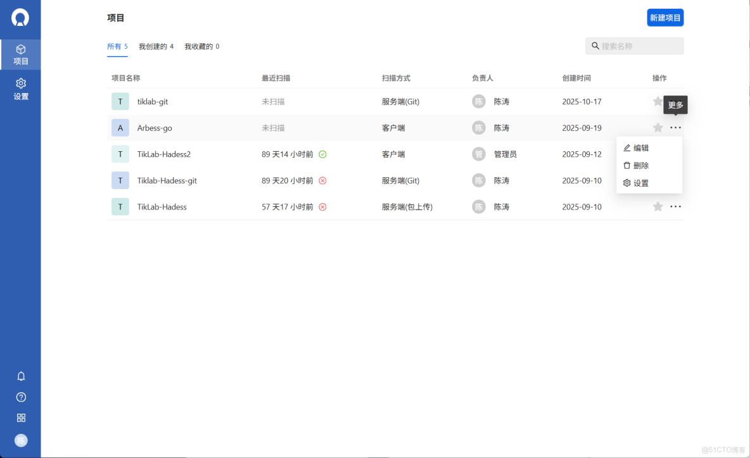
Task: Click the app logo at top left
Action: tap(21, 18)
